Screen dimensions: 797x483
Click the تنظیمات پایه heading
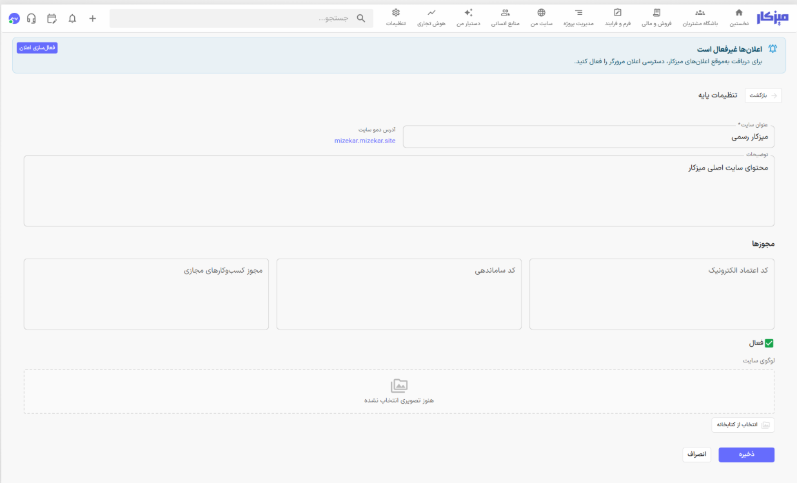point(719,95)
